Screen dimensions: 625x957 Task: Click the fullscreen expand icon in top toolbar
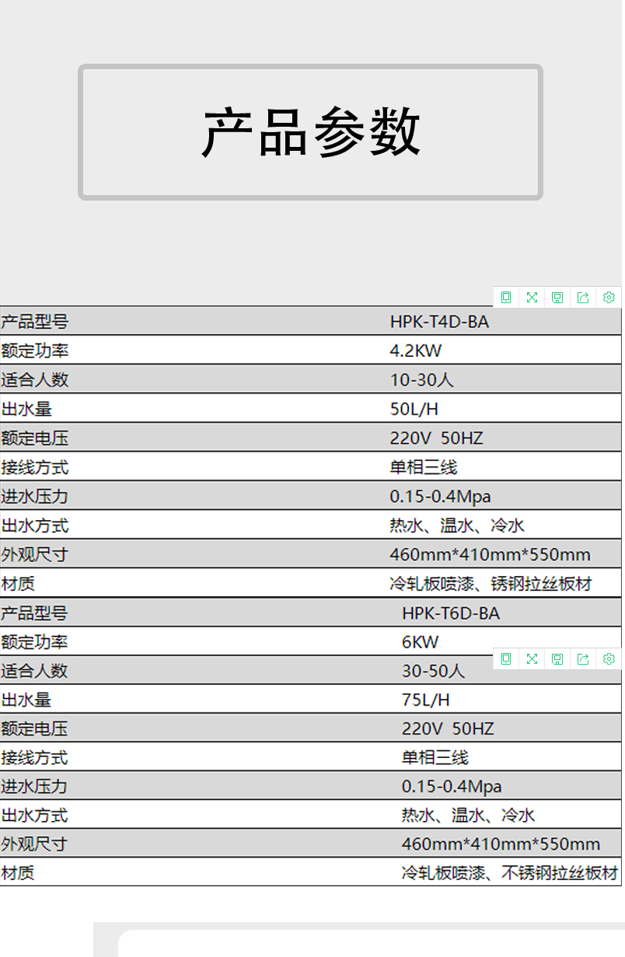pos(532,297)
